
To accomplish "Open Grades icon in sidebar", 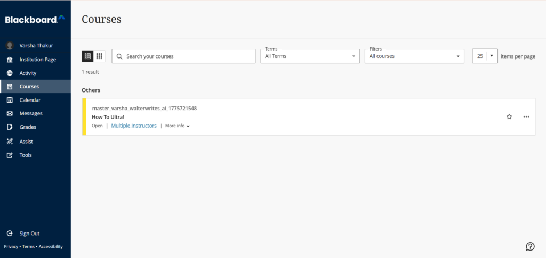I will [x=10, y=127].
